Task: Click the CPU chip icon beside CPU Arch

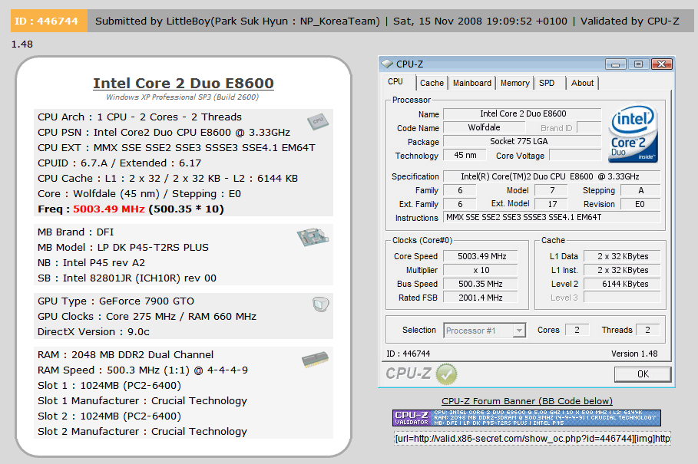Action: [x=317, y=121]
